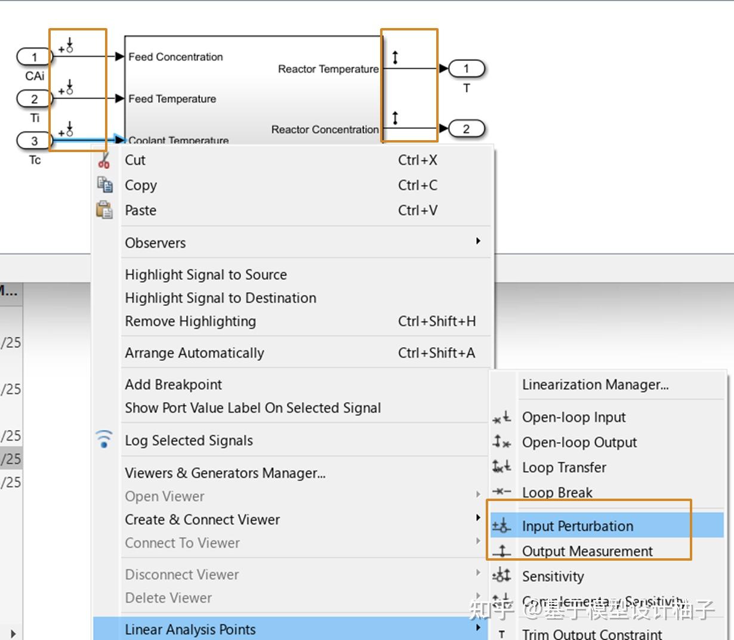The image size is (734, 640).
Task: Open Viewers & Generators Manager…
Action: [x=225, y=473]
